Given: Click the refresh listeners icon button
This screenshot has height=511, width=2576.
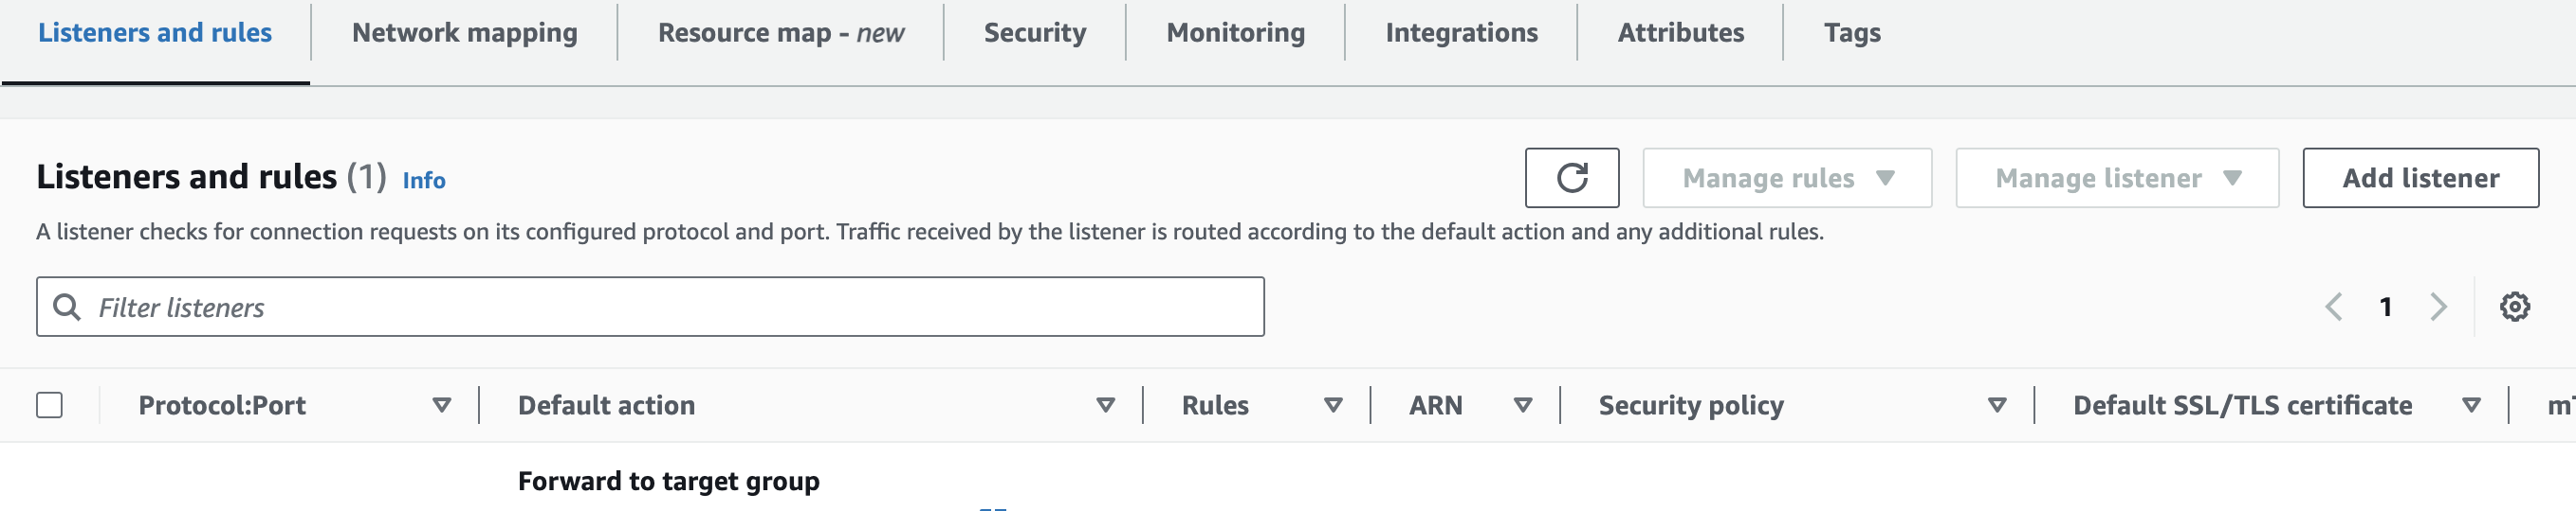Looking at the screenshot, I should pos(1571,178).
